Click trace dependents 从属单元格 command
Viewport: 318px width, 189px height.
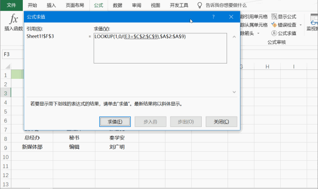click(254, 25)
